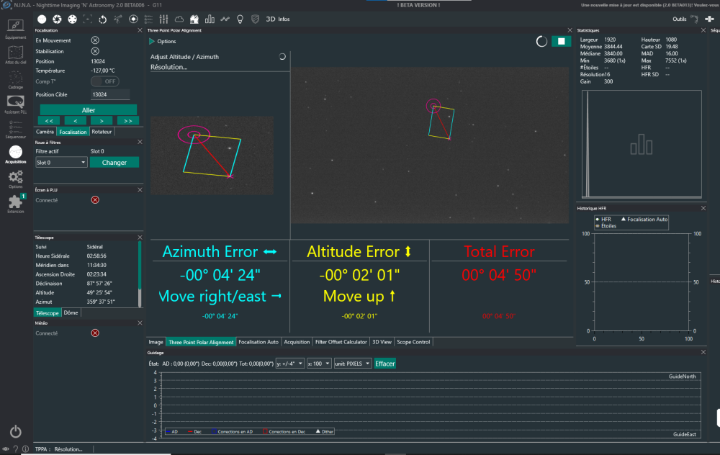Close the Guidage panel

pos(703,352)
